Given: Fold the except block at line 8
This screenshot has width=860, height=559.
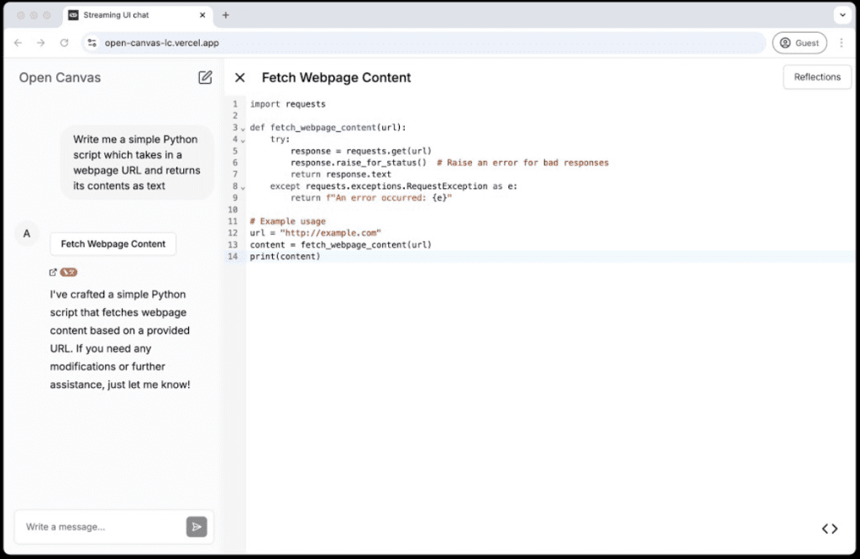Looking at the screenshot, I should [244, 187].
